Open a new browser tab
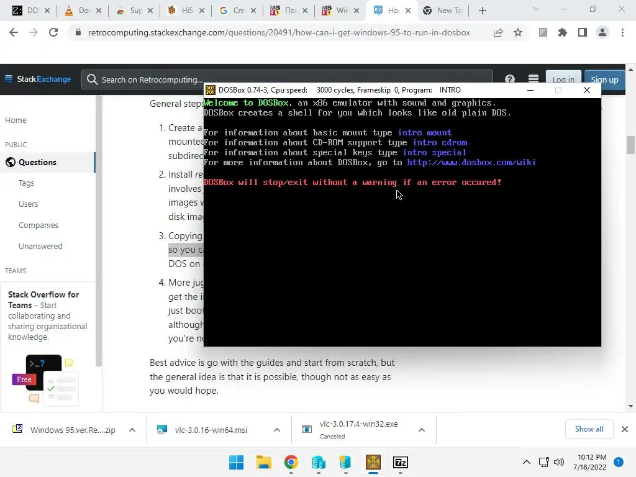This screenshot has width=636, height=477. tap(482, 11)
